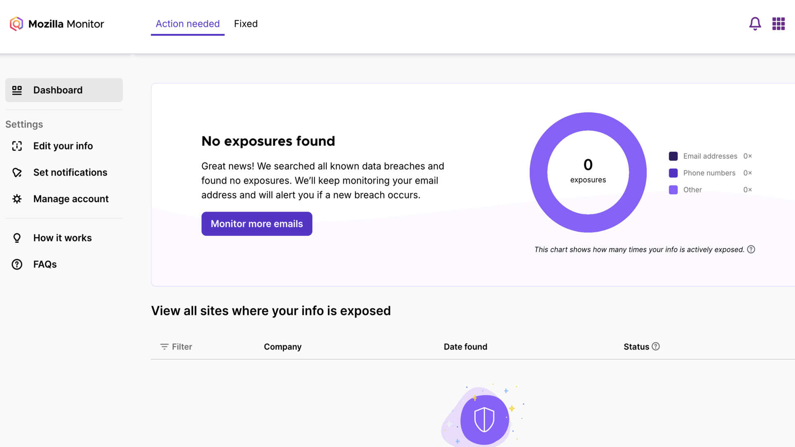795x447 pixels.
Task: Open the Status column help icon
Action: pos(656,346)
